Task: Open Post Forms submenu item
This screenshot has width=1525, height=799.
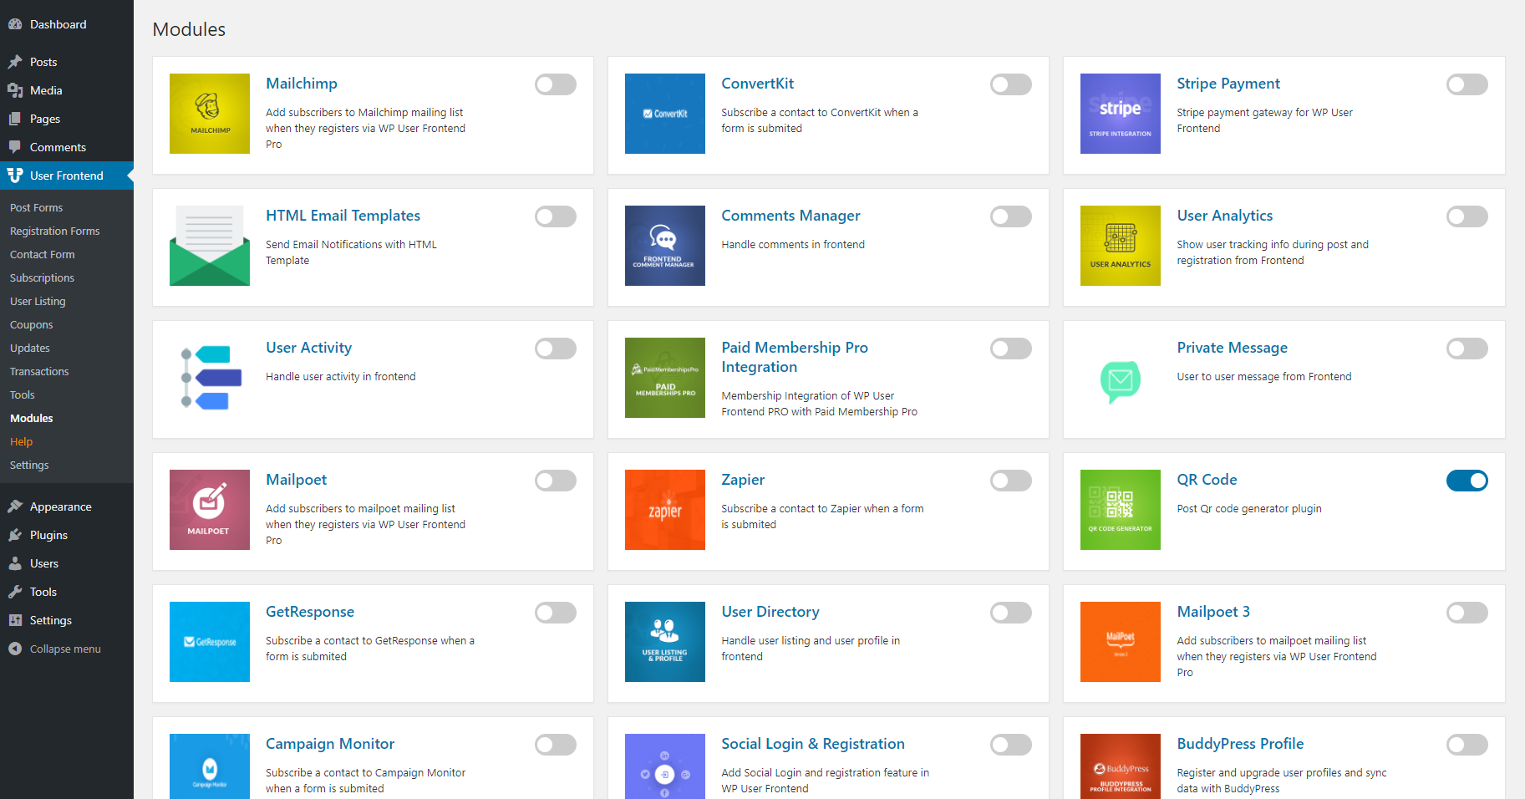Action: coord(37,207)
